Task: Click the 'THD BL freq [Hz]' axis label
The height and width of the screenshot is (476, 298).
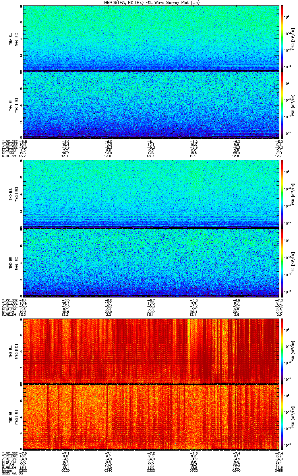Action: pyautogui.click(x=14, y=194)
